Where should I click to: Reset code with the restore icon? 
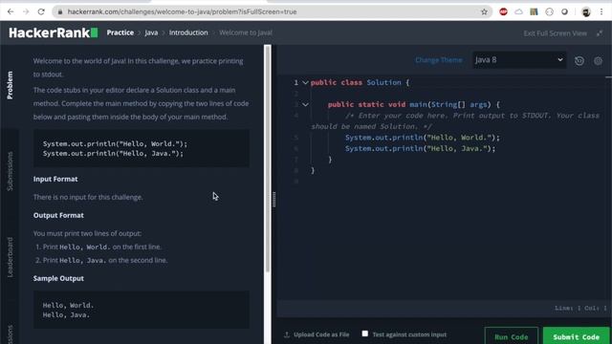pos(579,61)
